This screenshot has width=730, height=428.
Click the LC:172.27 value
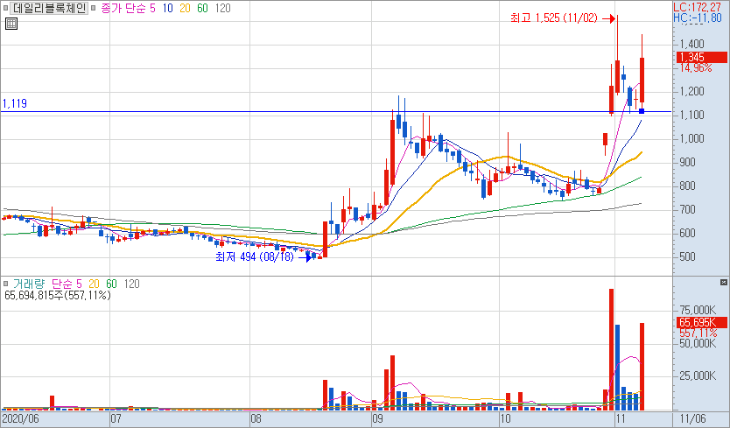697,7
